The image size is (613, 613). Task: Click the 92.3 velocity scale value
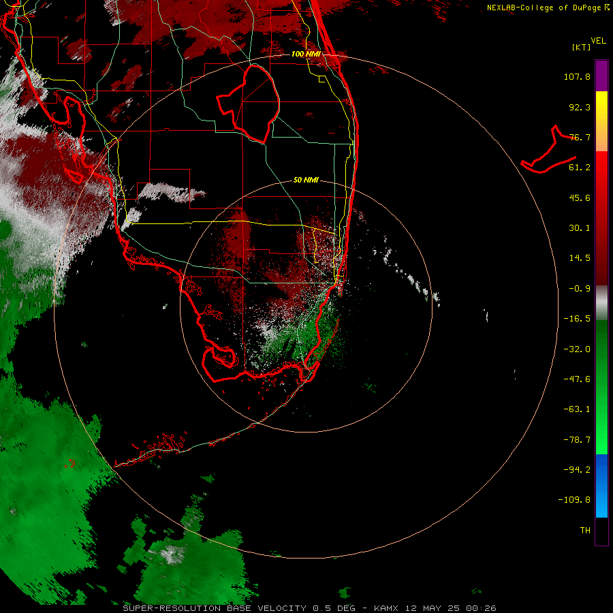click(x=580, y=107)
